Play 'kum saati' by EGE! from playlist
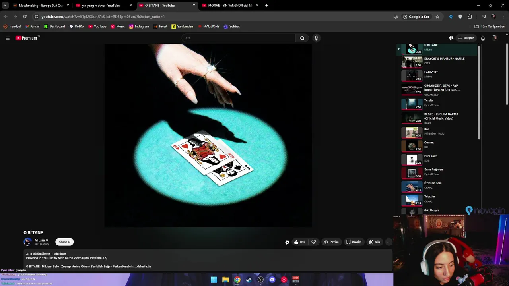The height and width of the screenshot is (286, 509). 439,159
